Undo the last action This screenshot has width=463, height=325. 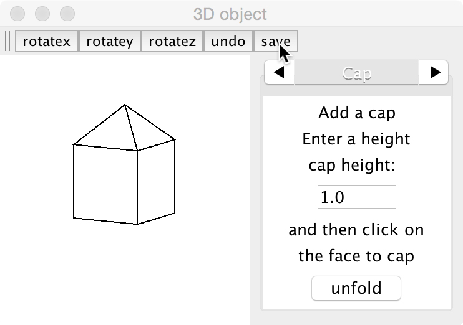tap(228, 42)
